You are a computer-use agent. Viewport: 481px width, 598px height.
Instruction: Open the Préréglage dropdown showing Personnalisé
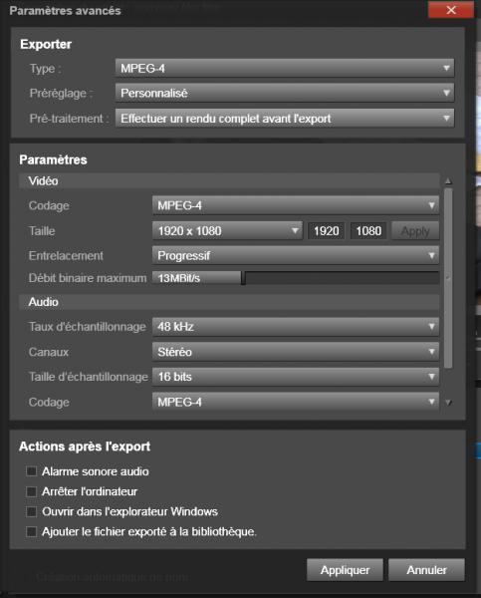click(285, 93)
